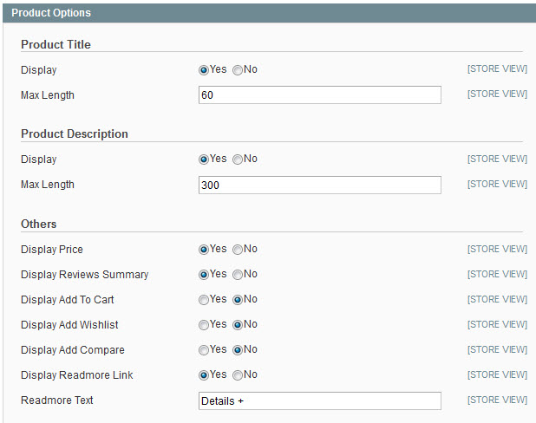Disable Display Readmore Link with No
The width and height of the screenshot is (536, 423).
point(238,375)
